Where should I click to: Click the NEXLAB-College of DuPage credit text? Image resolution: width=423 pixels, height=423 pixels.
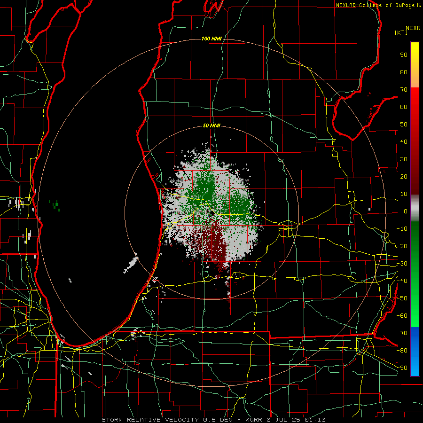pos(378,5)
